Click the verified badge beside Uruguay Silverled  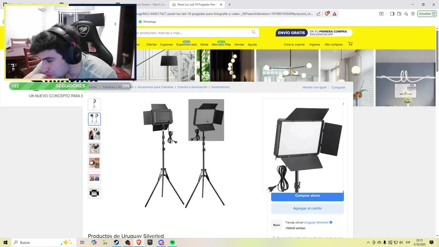pos(331,222)
